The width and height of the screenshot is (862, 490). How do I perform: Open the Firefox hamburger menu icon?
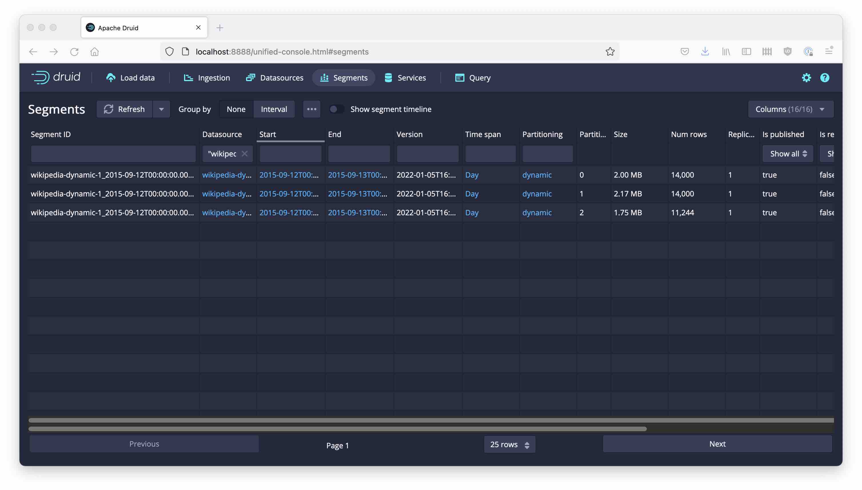coord(829,51)
